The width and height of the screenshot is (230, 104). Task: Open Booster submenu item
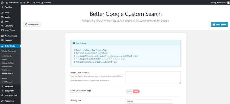(4, 78)
